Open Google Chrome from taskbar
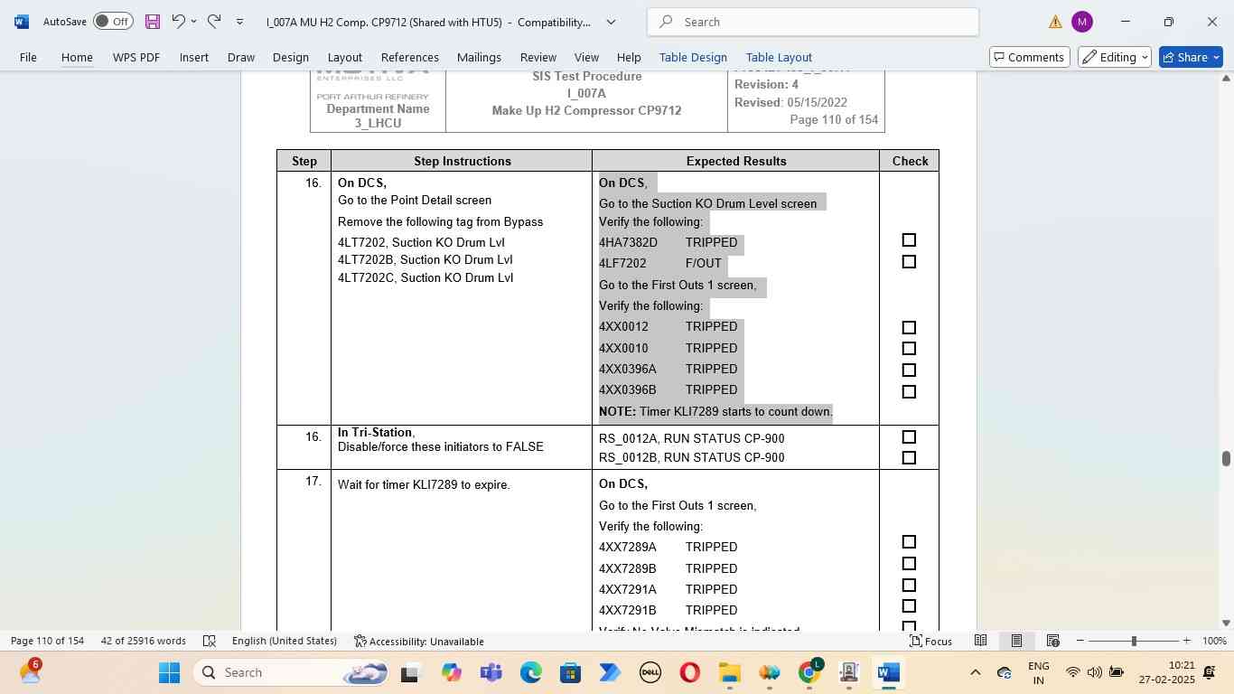The image size is (1234, 694). tap(809, 672)
